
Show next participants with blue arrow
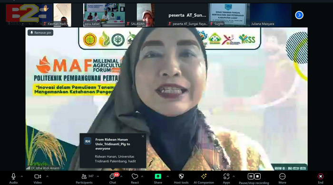click(x=299, y=15)
